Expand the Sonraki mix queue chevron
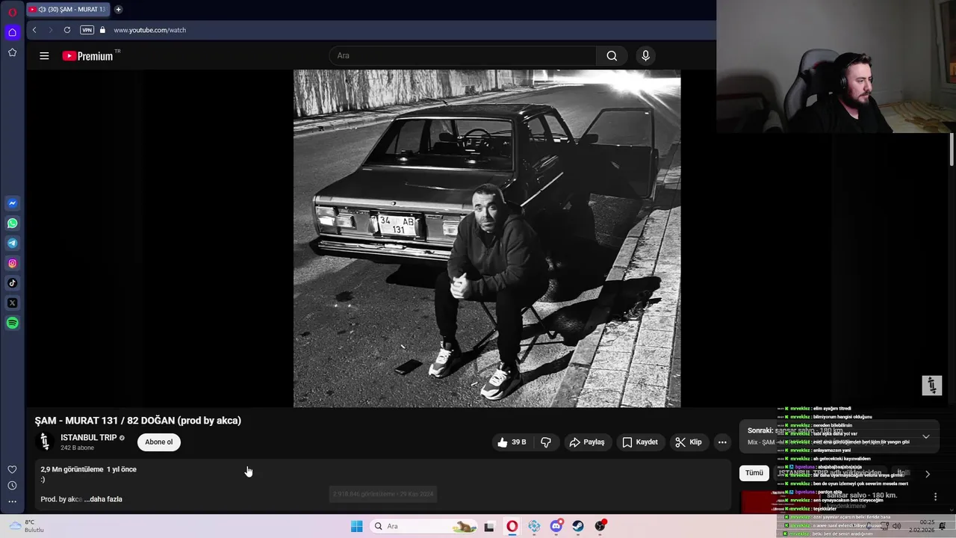Image resolution: width=956 pixels, height=538 pixels. click(x=926, y=436)
